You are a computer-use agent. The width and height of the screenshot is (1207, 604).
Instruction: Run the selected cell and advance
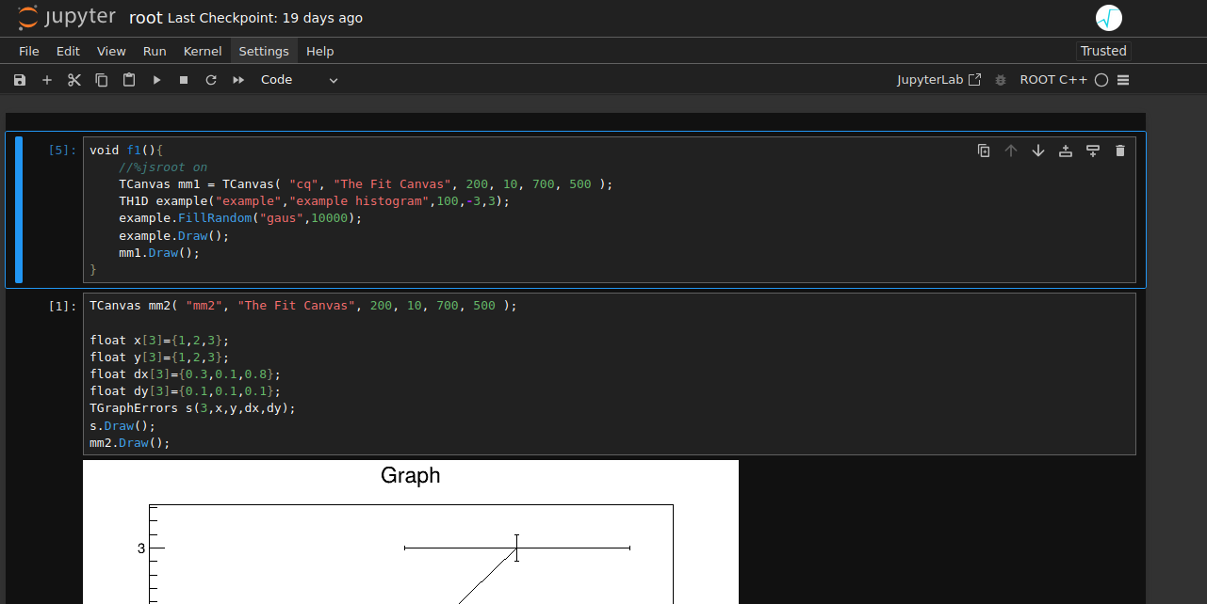click(x=156, y=80)
